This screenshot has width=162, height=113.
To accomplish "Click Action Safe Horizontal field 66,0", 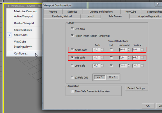I will [123, 50].
